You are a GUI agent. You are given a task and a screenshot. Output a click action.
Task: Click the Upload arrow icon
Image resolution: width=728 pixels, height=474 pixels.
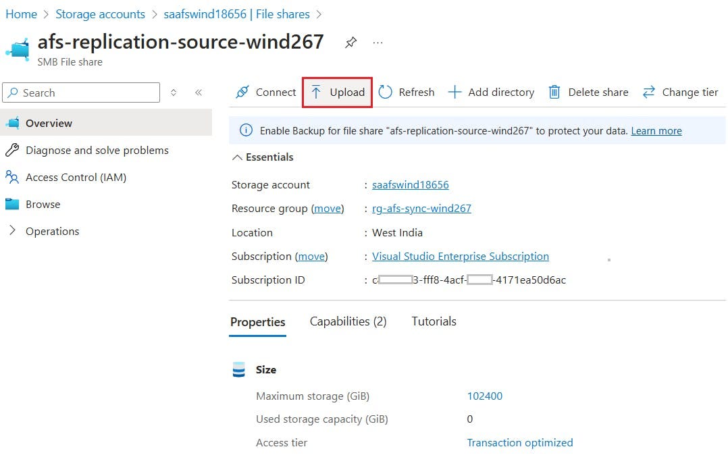316,92
